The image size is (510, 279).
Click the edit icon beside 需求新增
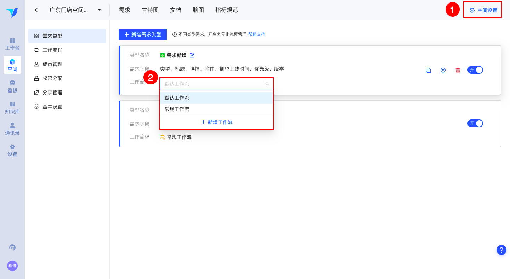(192, 55)
